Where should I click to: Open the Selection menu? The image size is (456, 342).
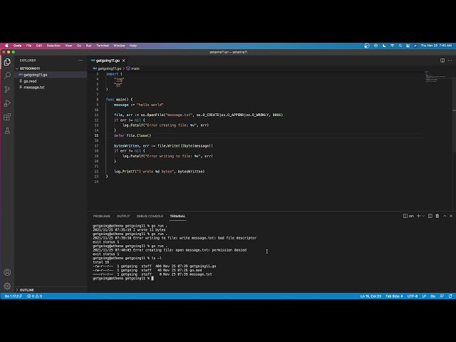click(x=53, y=46)
